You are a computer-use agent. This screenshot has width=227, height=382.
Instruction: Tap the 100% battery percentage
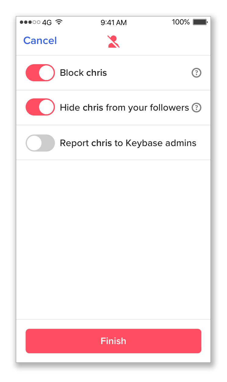click(181, 22)
